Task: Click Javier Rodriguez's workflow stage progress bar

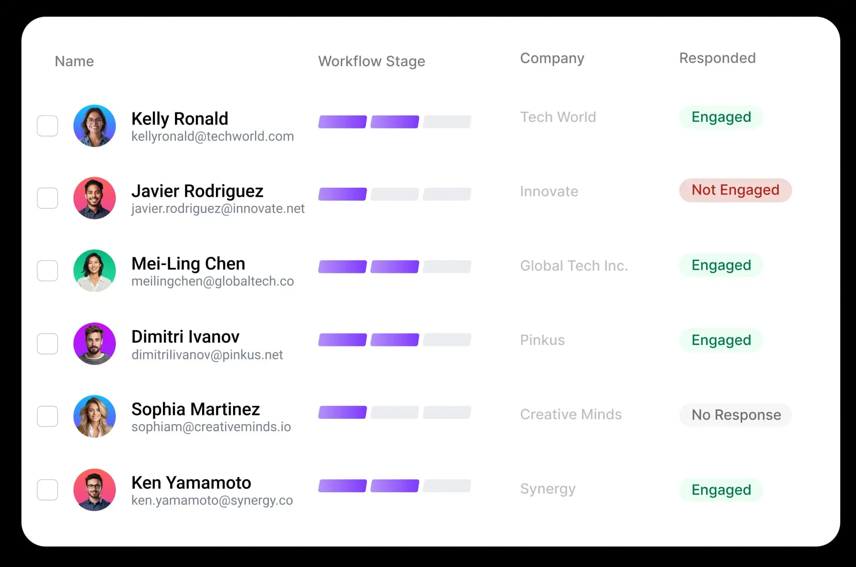Action: pyautogui.click(x=395, y=194)
